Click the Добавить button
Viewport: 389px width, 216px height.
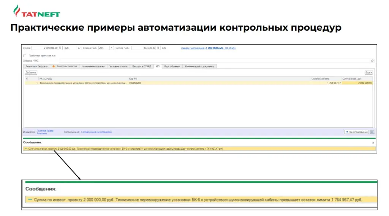[x=31, y=72]
